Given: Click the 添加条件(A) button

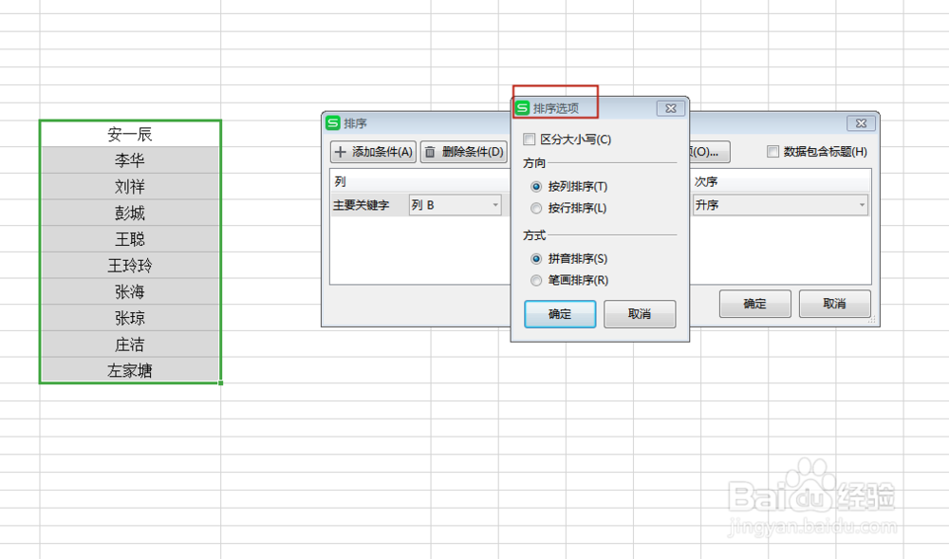Looking at the screenshot, I should [373, 154].
